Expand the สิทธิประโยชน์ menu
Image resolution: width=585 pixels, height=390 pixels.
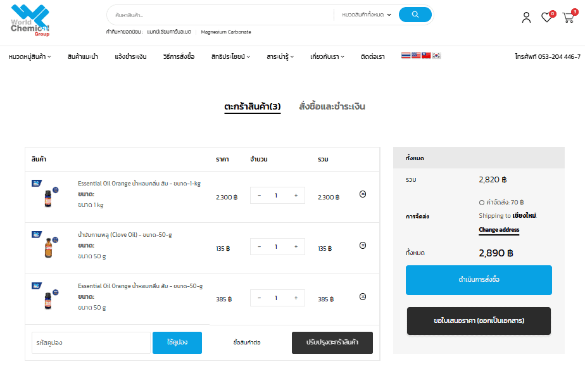coord(230,57)
